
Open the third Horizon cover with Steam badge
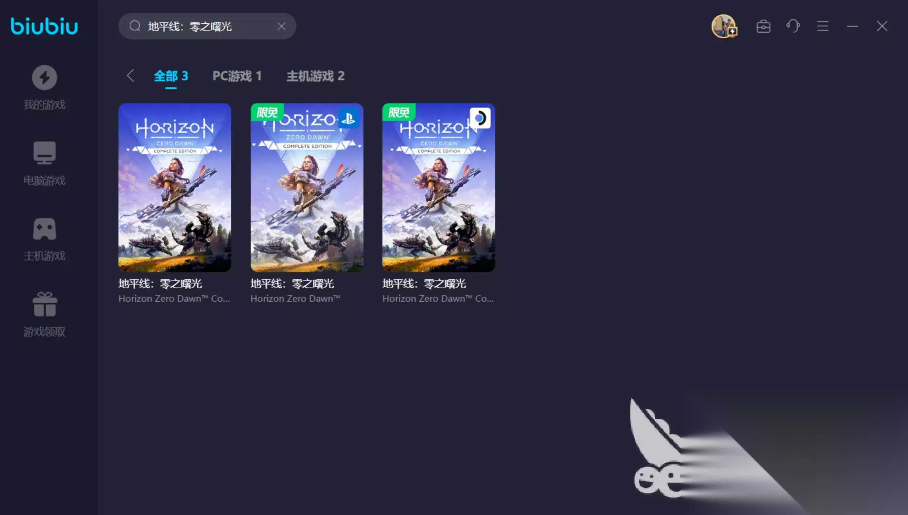(438, 188)
